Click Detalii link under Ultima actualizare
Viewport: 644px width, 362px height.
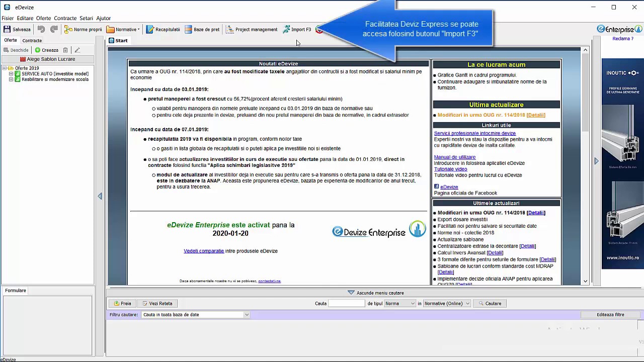point(536,115)
